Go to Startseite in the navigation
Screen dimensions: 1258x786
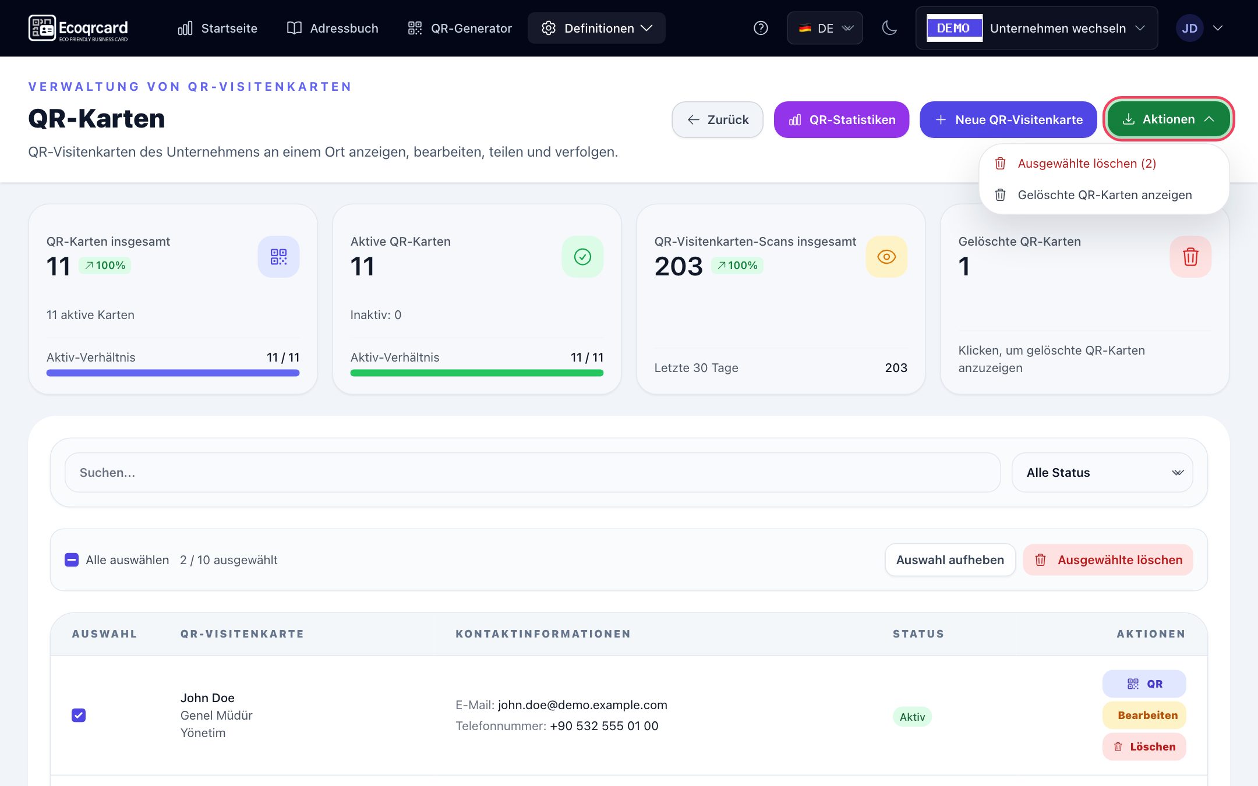218,28
